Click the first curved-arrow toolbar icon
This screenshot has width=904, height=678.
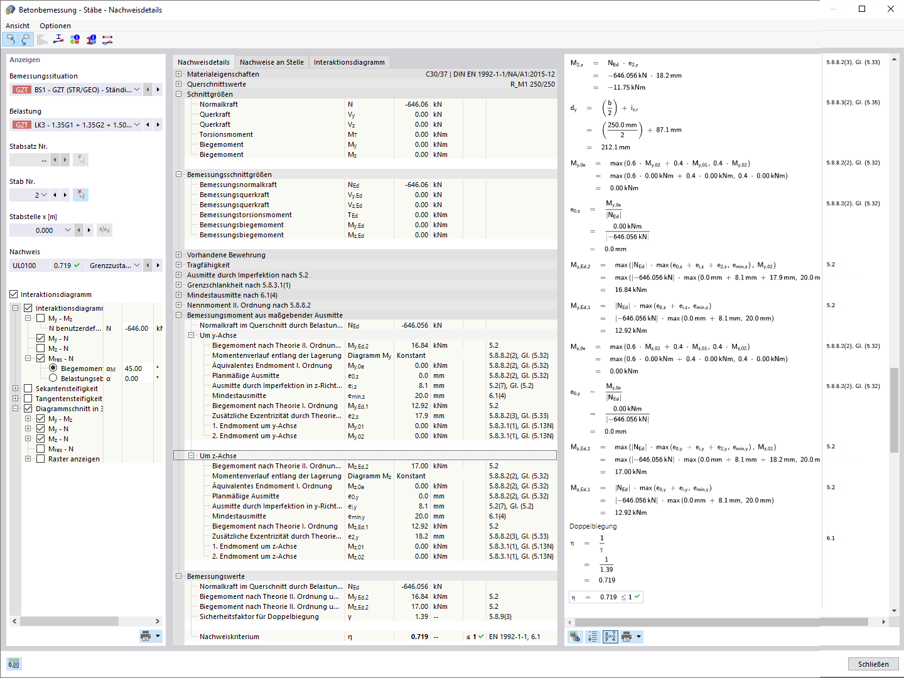click(11, 40)
